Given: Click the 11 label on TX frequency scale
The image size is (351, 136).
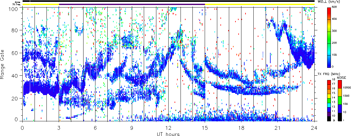Looking at the screenshot, I should coord(333,111).
